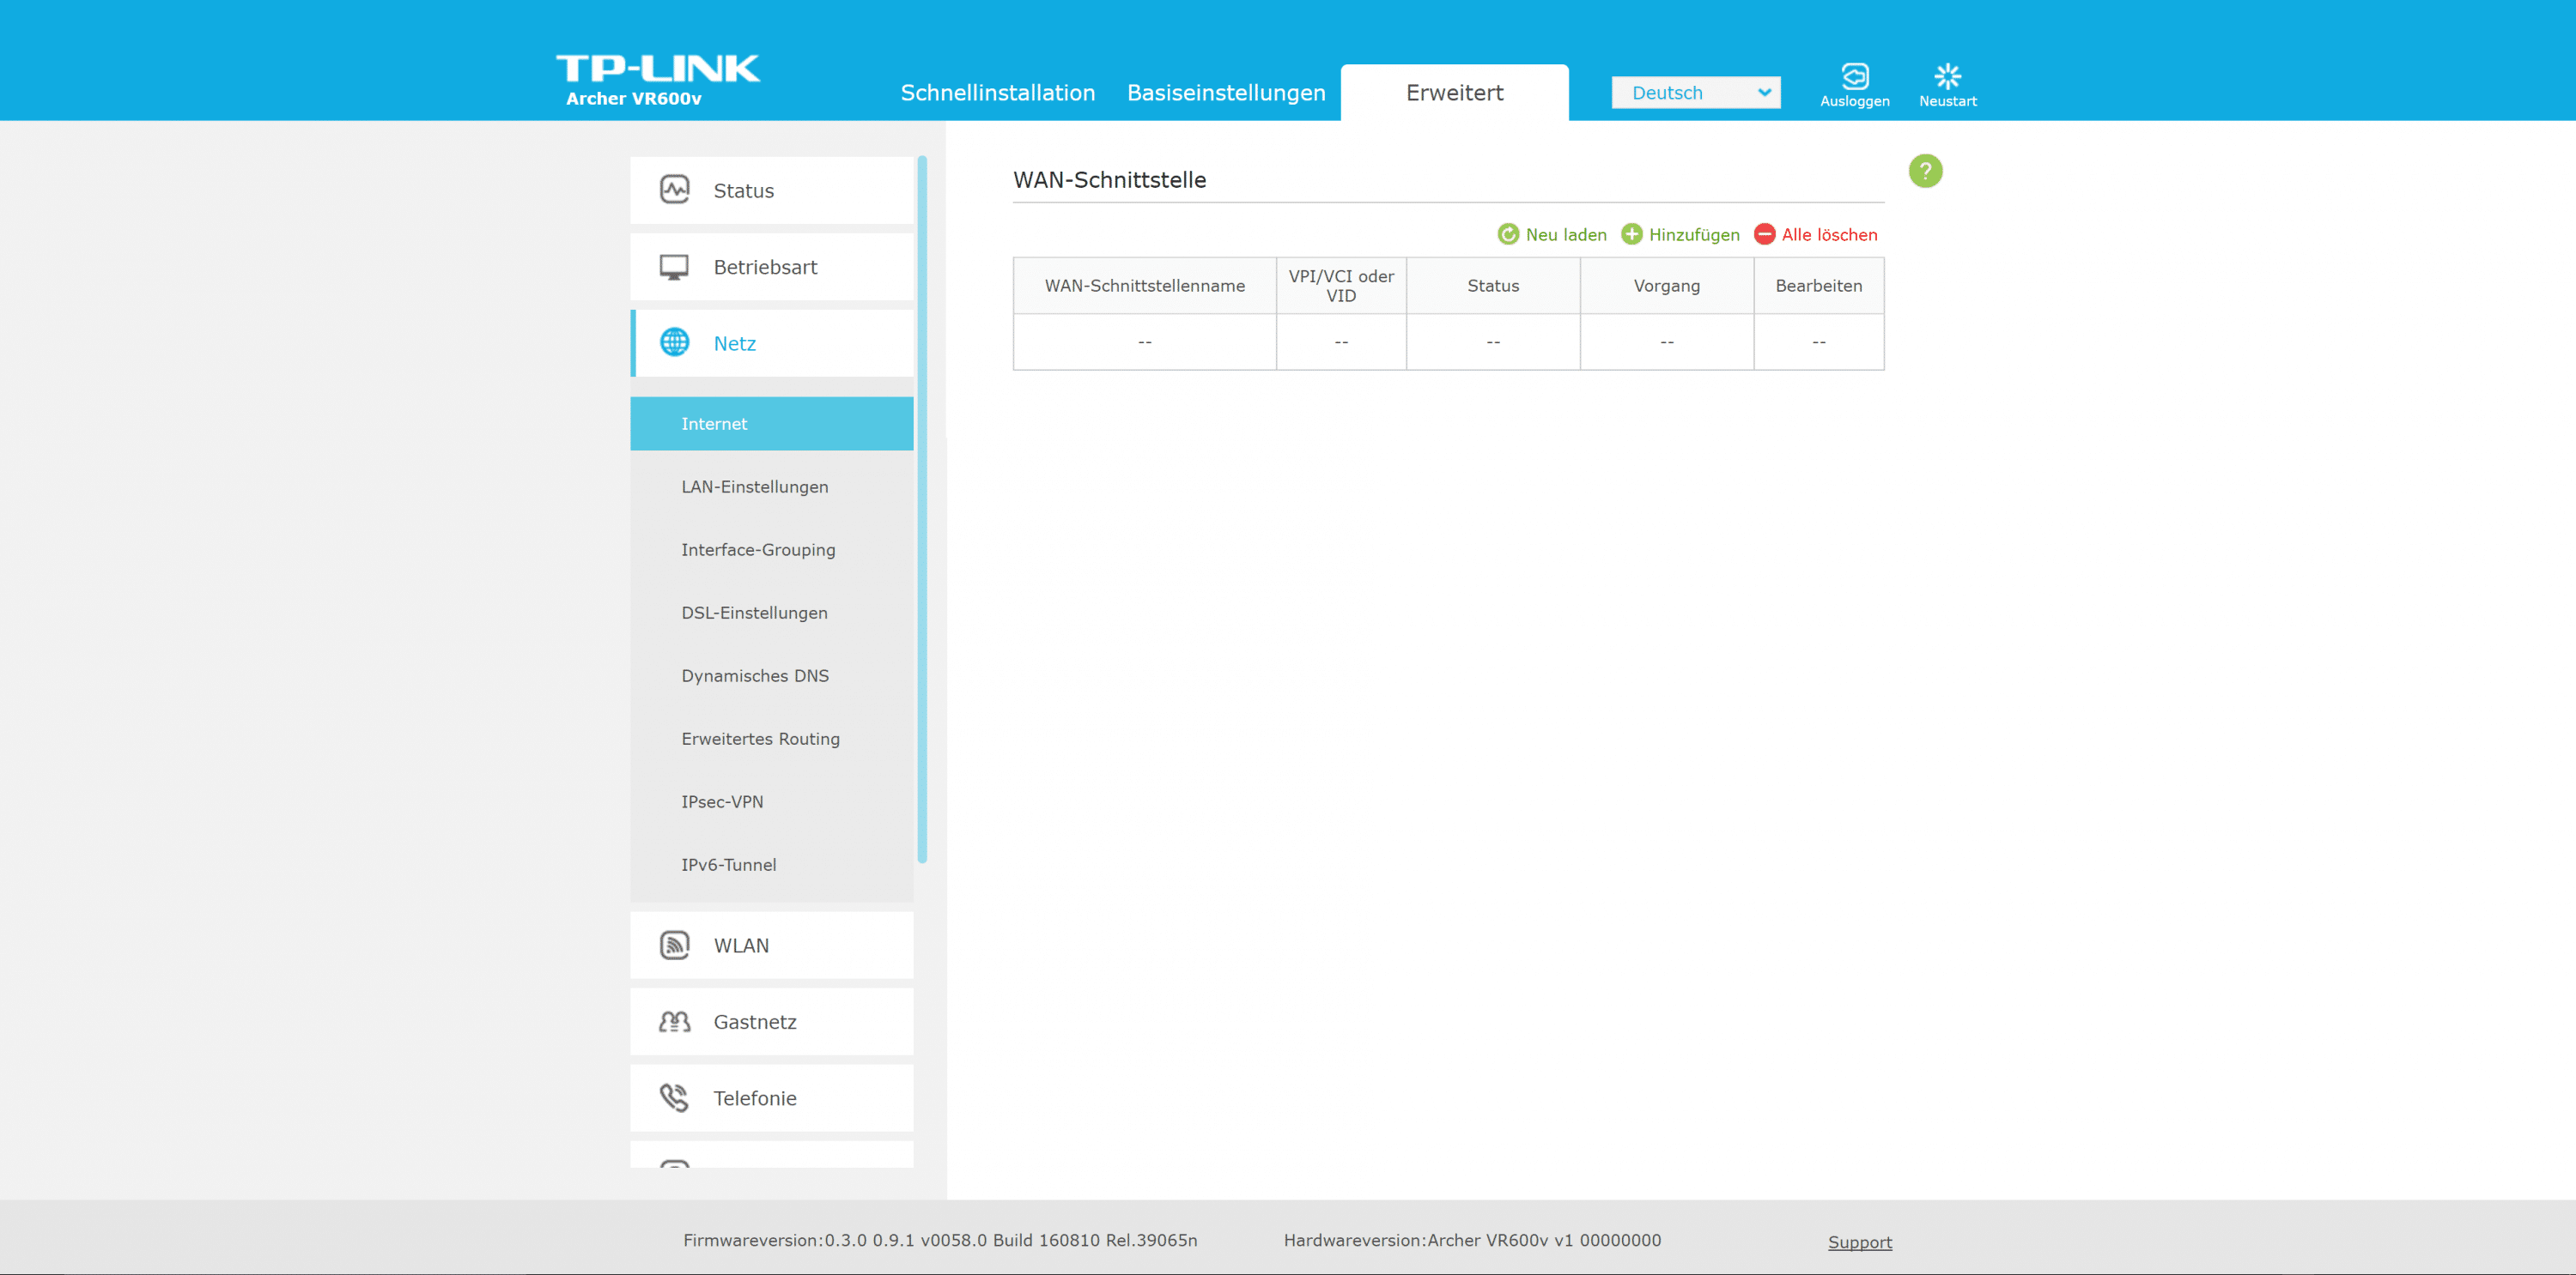This screenshot has height=1275, width=2576.
Task: Select LAN-Einstellungen in the submenu
Action: click(754, 486)
